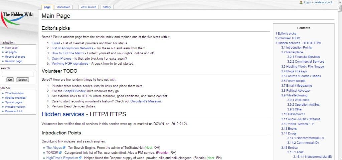Jump to 3.10 H/P/A/W/V/C
The height and width of the screenshot is (160, 342).
coord(293,114)
